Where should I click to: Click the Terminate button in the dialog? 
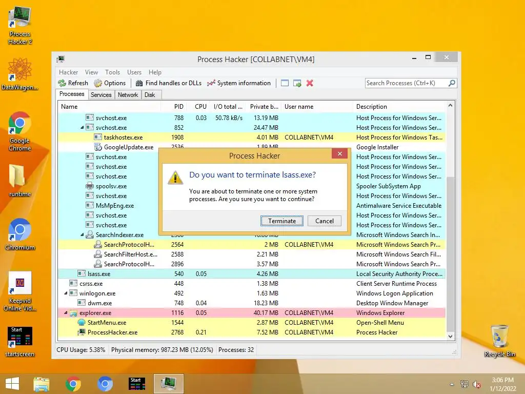[282, 221]
